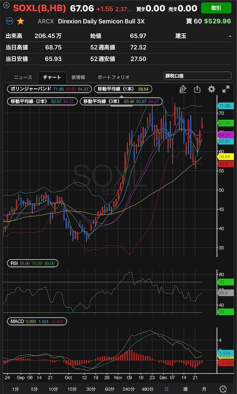237x394 pixels.
Task: Select the 週 weekly timeframe
Action: point(185,389)
